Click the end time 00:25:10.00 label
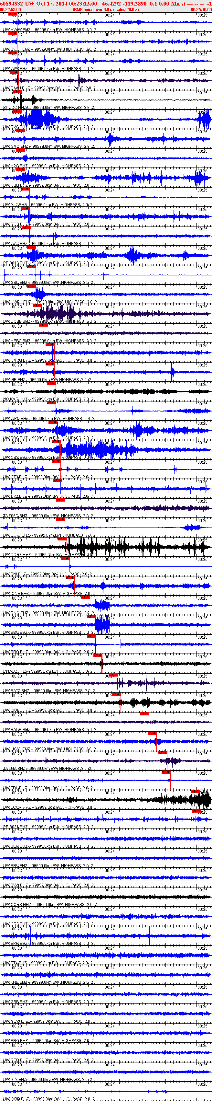This screenshot has width=212, height=1101. (x=201, y=9)
